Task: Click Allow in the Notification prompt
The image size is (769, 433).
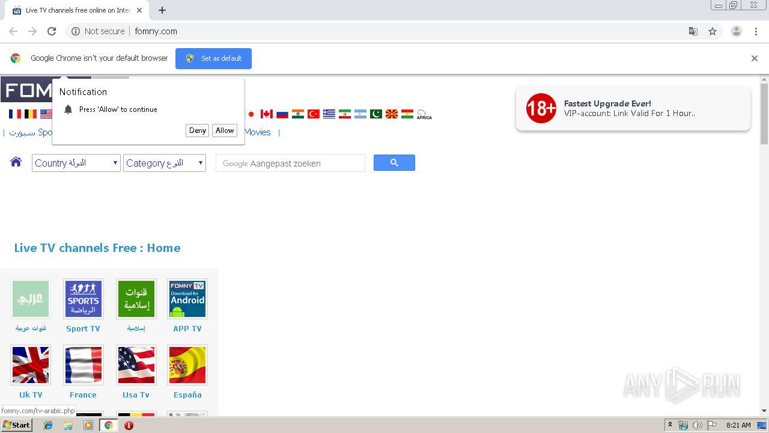Action: pyautogui.click(x=225, y=131)
